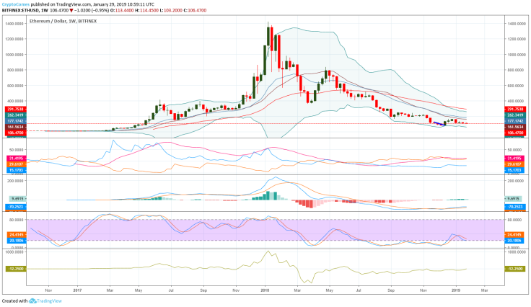Click the 1200.0000 label on right price scale
The height and width of the screenshot is (307, 531).
[x=517, y=39]
